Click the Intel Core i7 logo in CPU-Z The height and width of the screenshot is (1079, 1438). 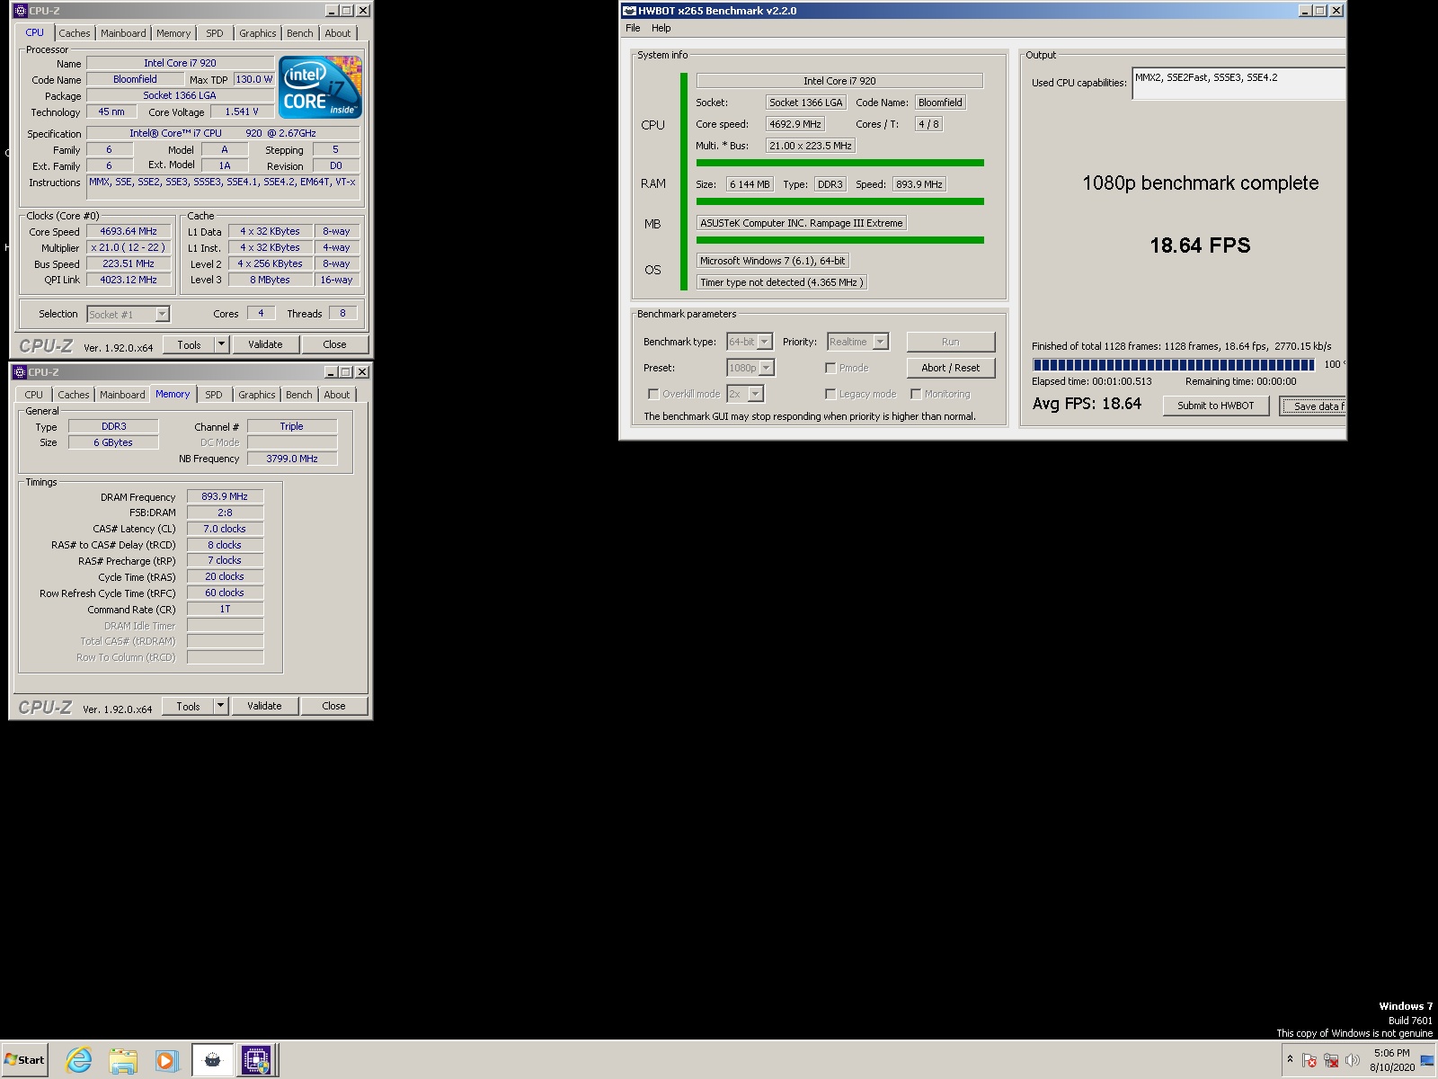pyautogui.click(x=320, y=86)
